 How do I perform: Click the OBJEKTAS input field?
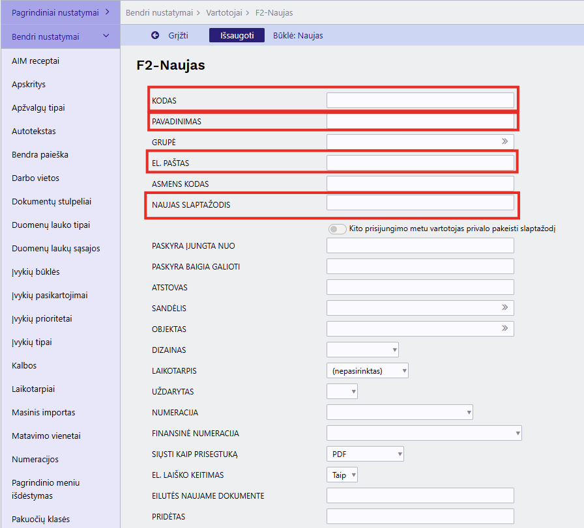(420, 329)
